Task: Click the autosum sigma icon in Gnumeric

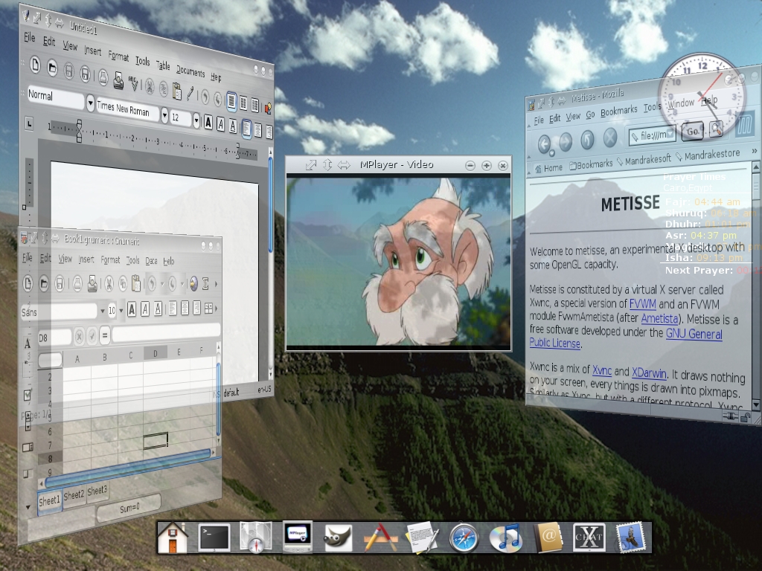Action: pos(205,284)
